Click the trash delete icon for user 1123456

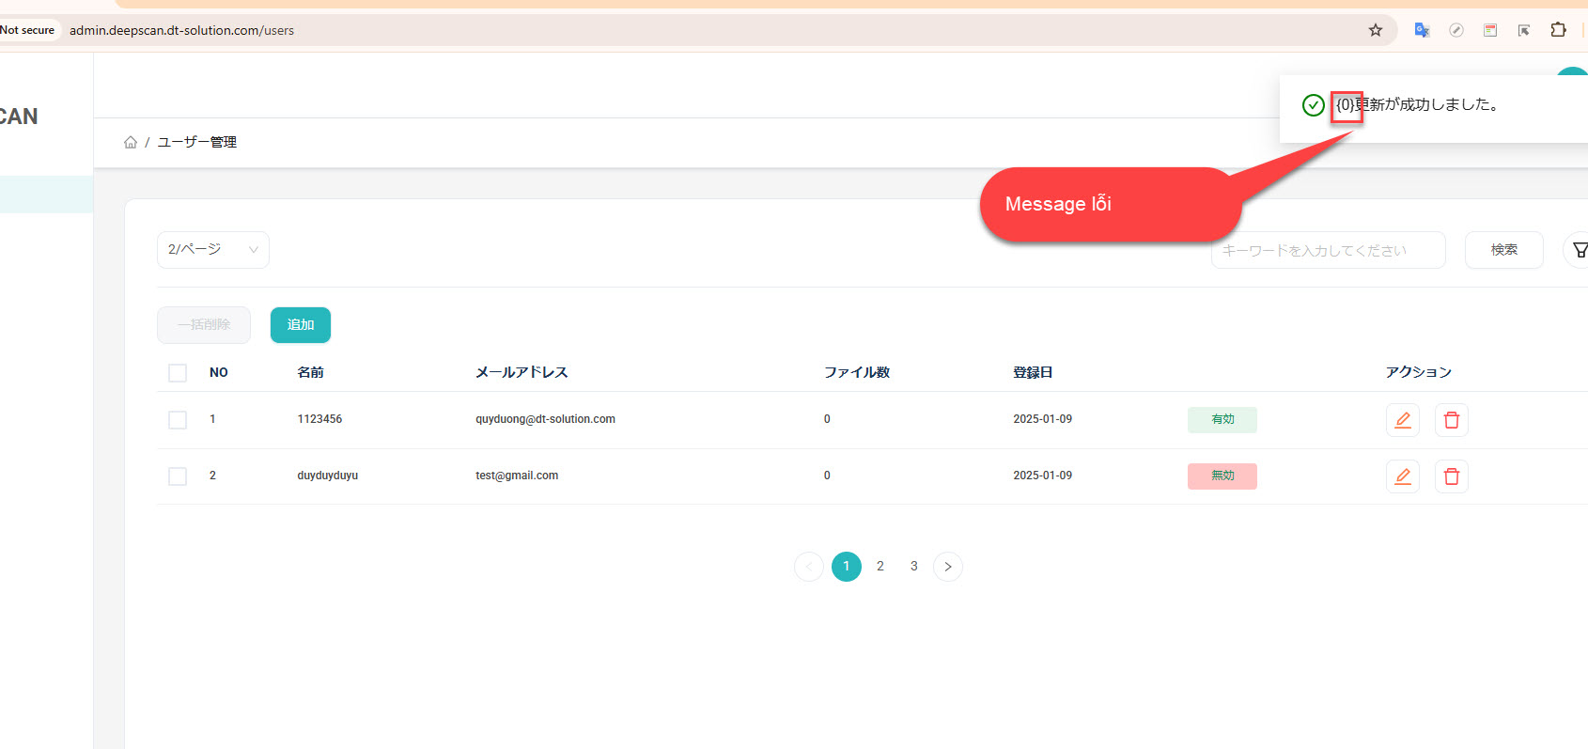pos(1451,420)
